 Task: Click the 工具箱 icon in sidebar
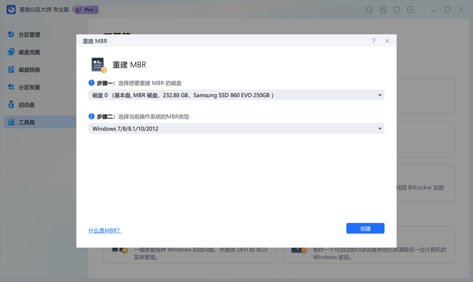[11, 122]
